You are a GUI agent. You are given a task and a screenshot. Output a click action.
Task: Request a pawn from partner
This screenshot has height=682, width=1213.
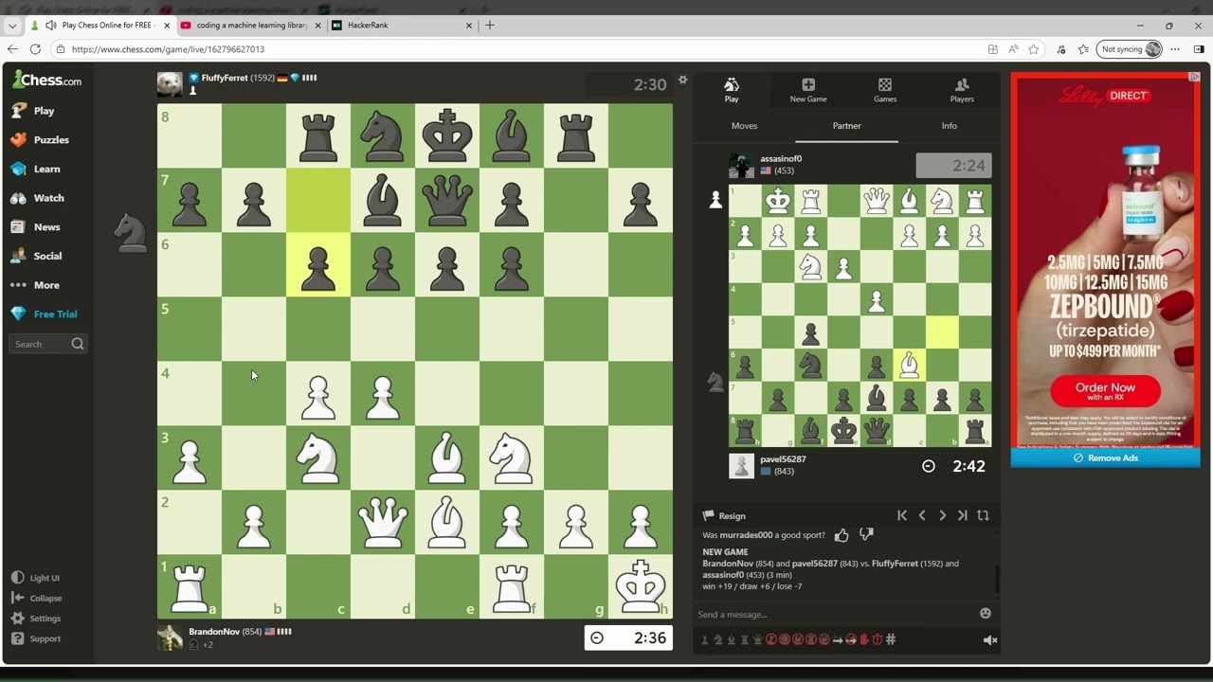[705, 639]
